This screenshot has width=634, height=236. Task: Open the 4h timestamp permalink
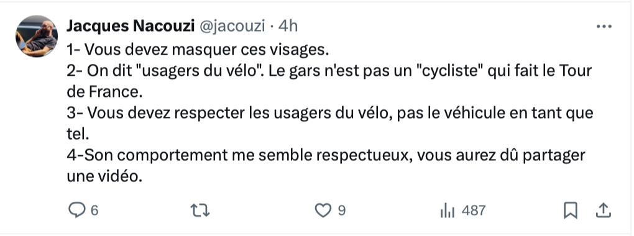[288, 26]
